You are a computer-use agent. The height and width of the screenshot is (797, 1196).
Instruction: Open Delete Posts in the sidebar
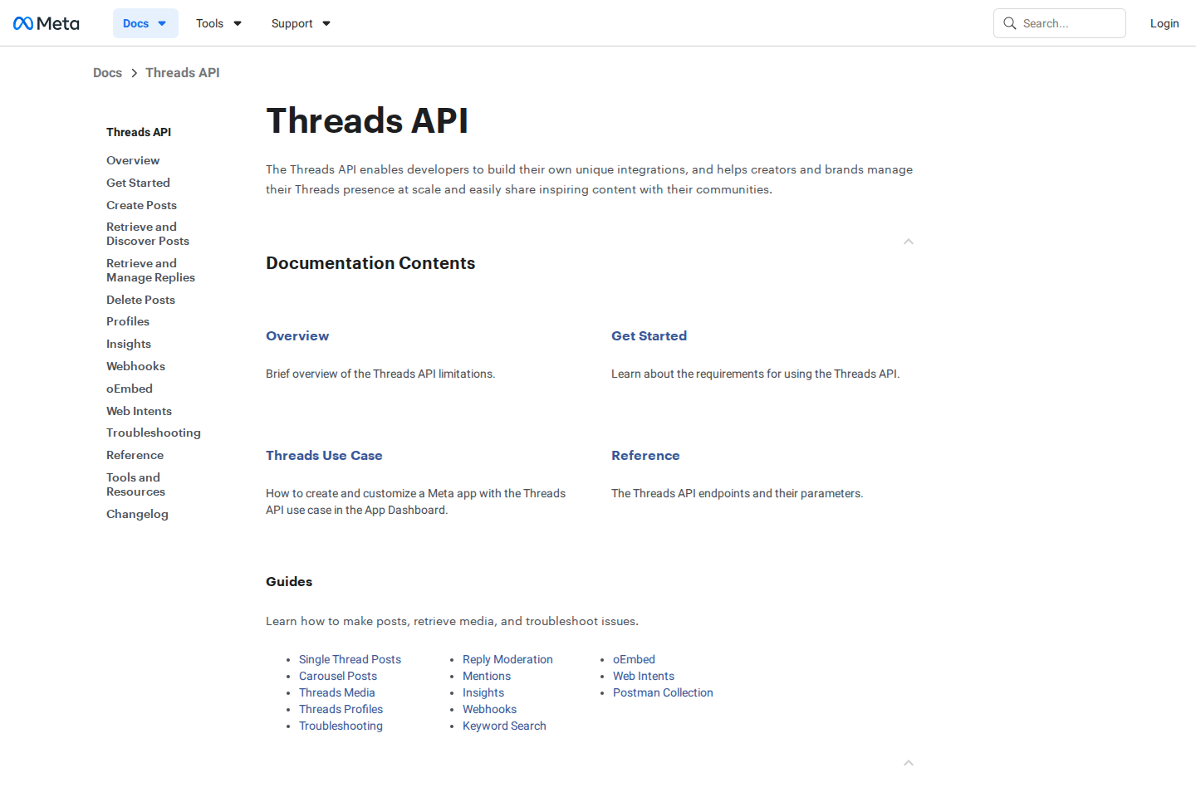[x=140, y=300]
